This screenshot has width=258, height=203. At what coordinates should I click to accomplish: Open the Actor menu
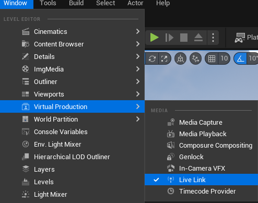click(135, 3)
